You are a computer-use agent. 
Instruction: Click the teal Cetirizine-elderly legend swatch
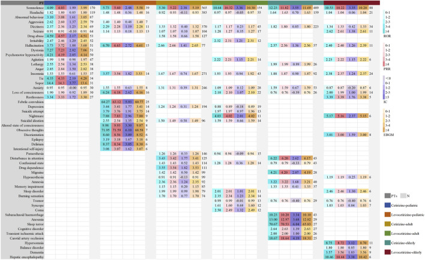click(x=387, y=243)
